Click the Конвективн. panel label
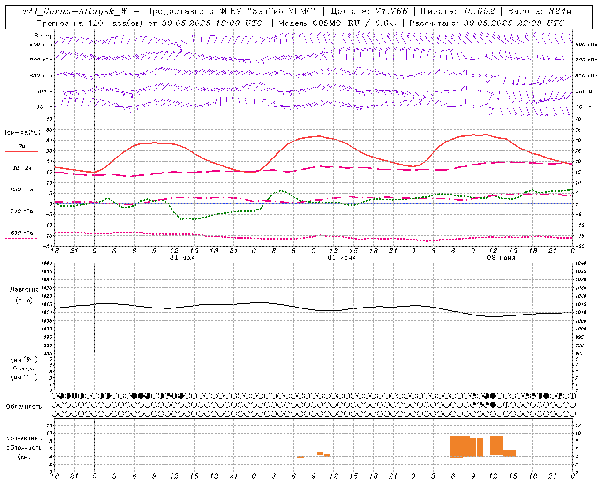This screenshot has height=480, width=600. pyautogui.click(x=24, y=438)
